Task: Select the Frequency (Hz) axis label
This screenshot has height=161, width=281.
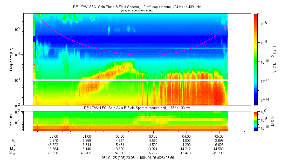Action: coord(11,59)
